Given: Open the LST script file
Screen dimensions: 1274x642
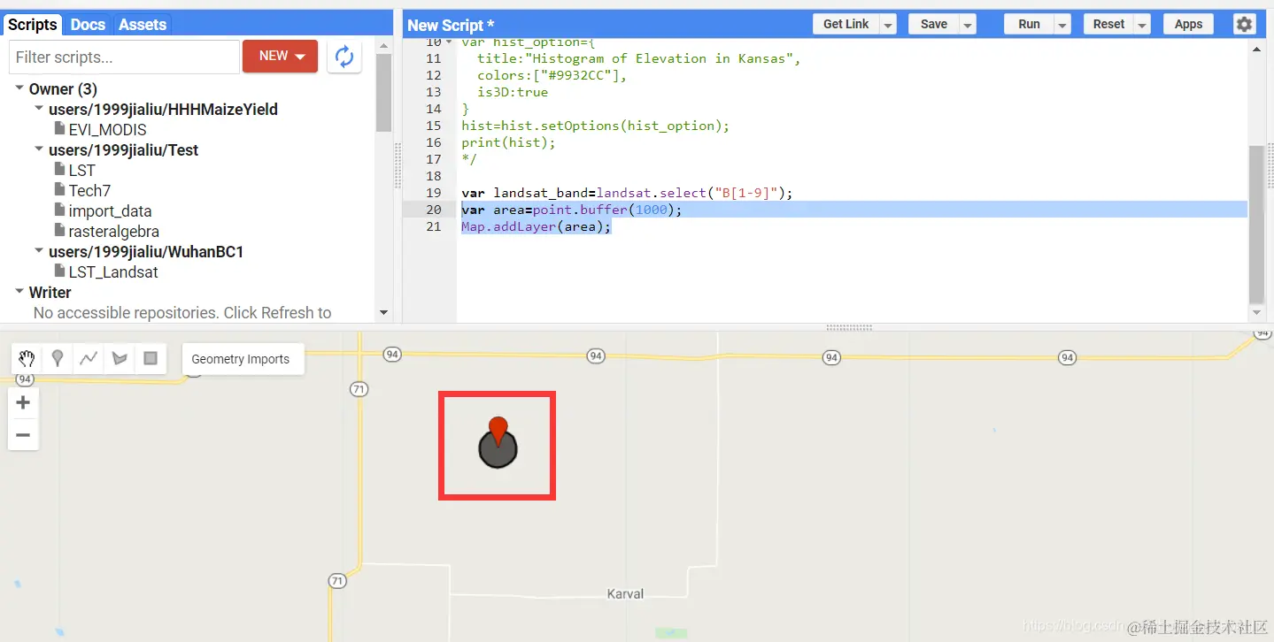Looking at the screenshot, I should (81, 171).
